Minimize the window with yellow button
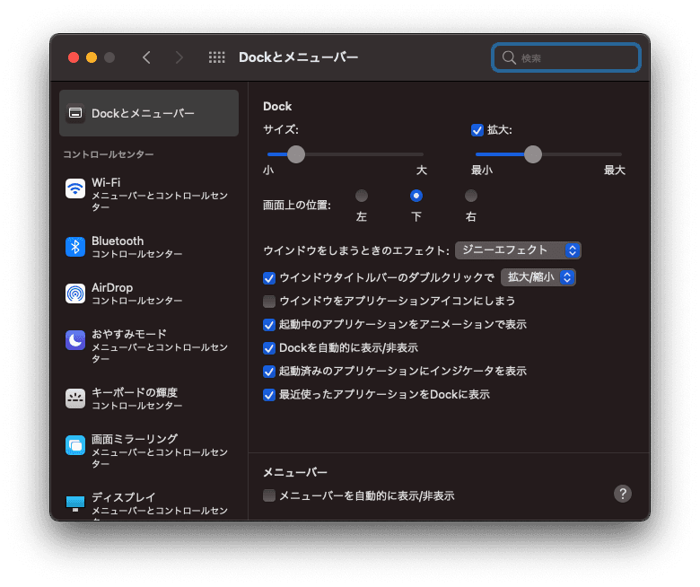 pos(92,57)
